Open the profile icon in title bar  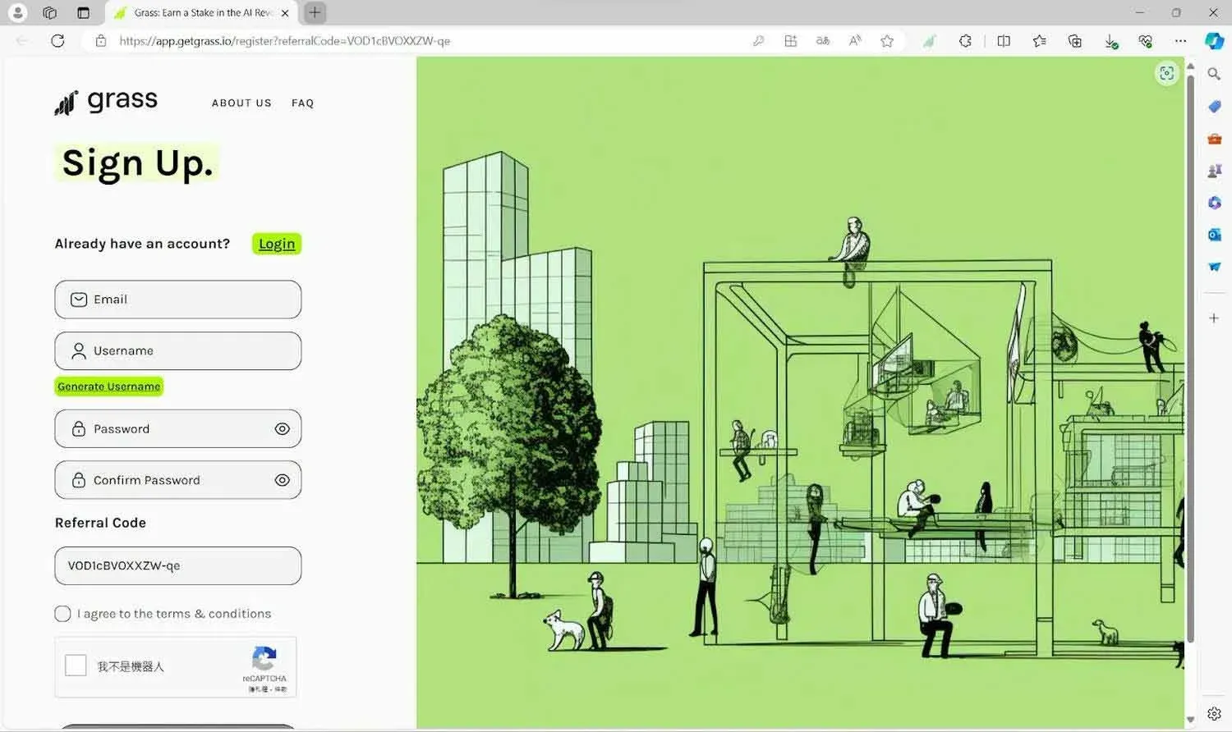(x=17, y=12)
